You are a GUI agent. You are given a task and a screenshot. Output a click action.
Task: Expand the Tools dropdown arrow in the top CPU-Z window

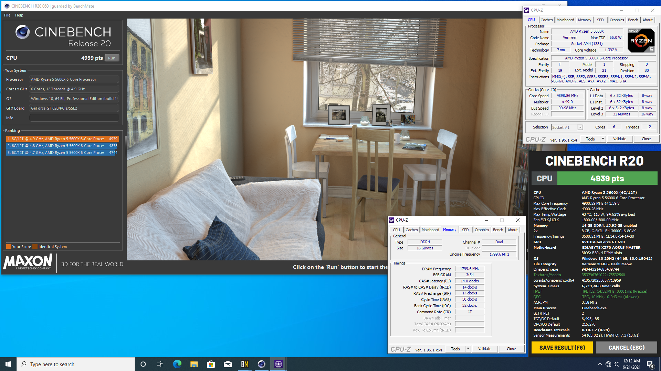pyautogui.click(x=603, y=139)
